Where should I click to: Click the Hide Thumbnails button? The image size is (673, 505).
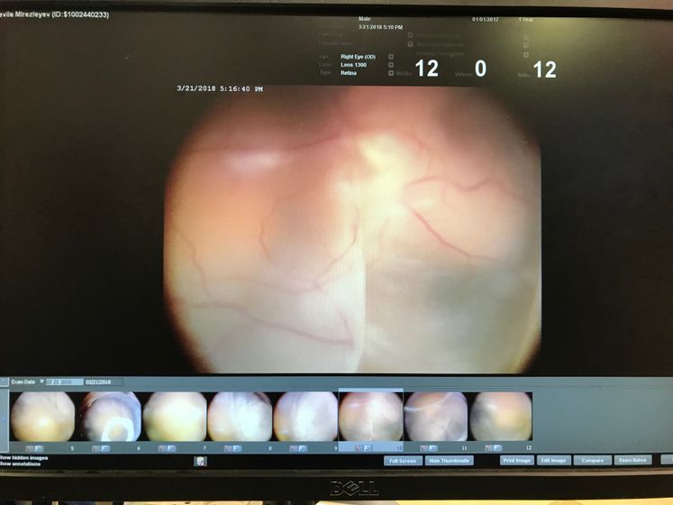(449, 461)
